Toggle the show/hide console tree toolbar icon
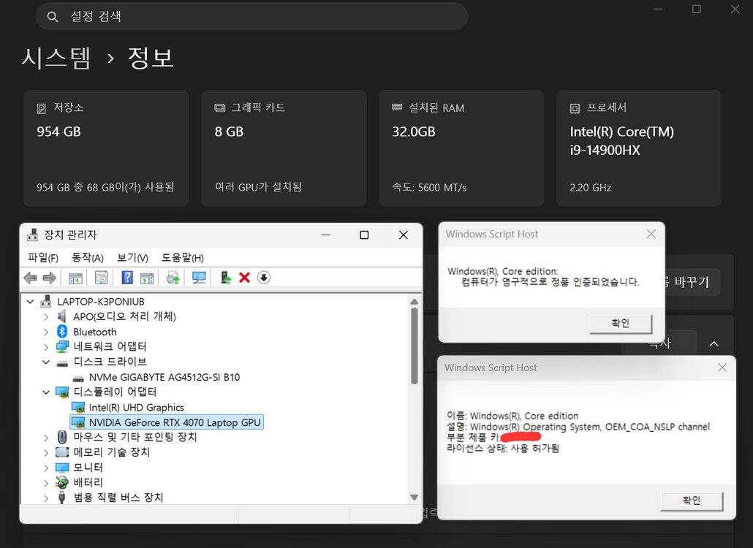This screenshot has height=548, width=753. coord(75,278)
